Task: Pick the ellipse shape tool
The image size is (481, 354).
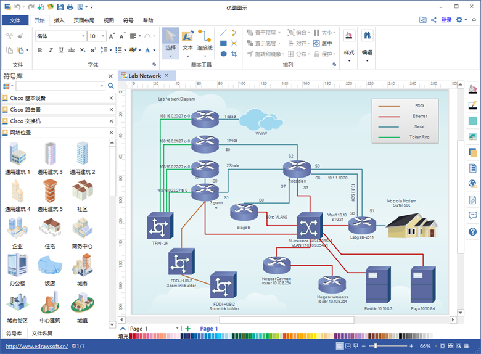Action: click(x=223, y=54)
